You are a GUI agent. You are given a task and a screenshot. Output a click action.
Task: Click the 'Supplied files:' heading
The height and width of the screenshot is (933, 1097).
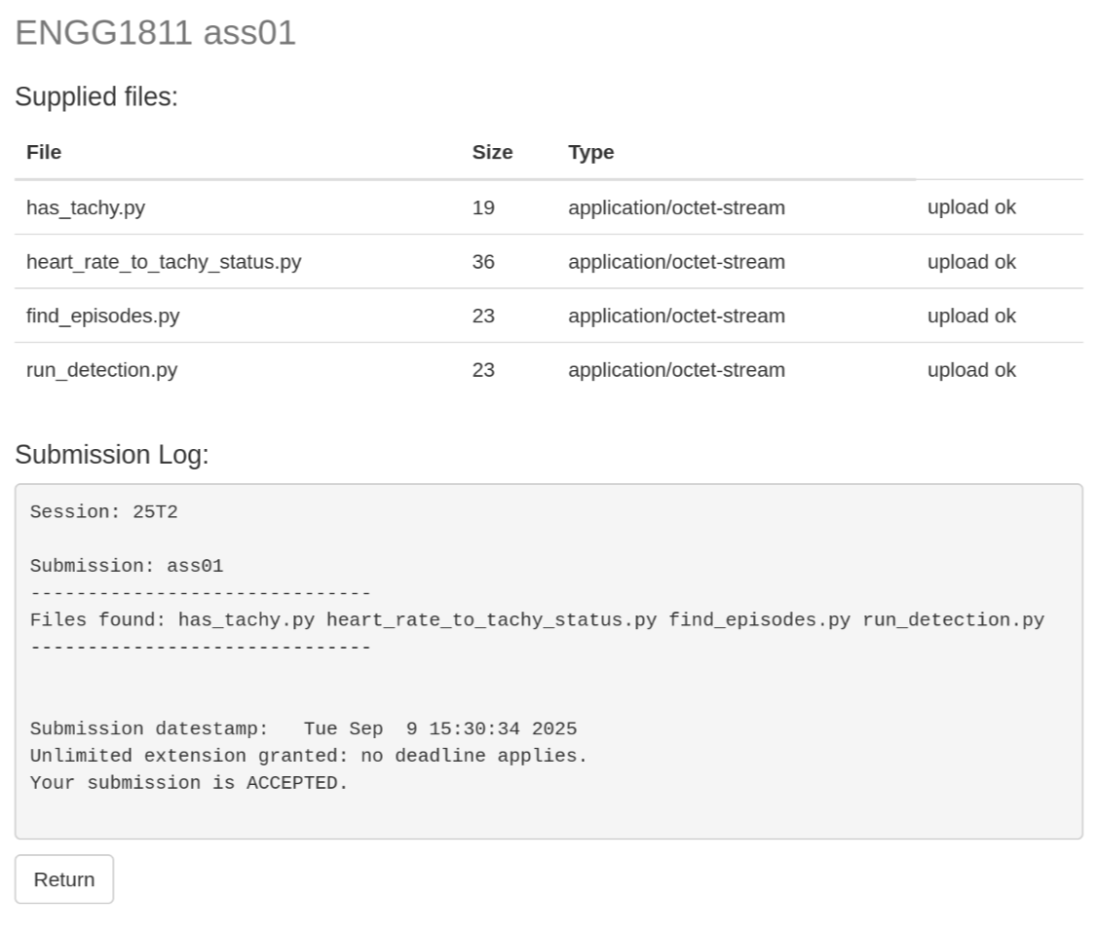click(x=96, y=96)
